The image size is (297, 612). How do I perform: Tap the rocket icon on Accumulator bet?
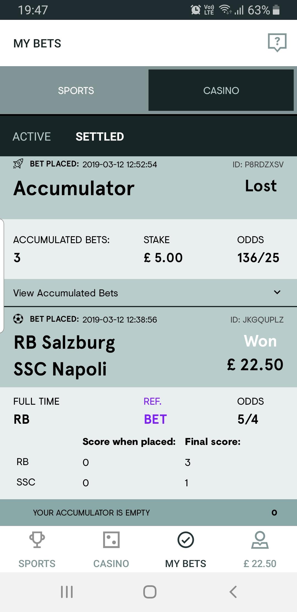[18, 164]
